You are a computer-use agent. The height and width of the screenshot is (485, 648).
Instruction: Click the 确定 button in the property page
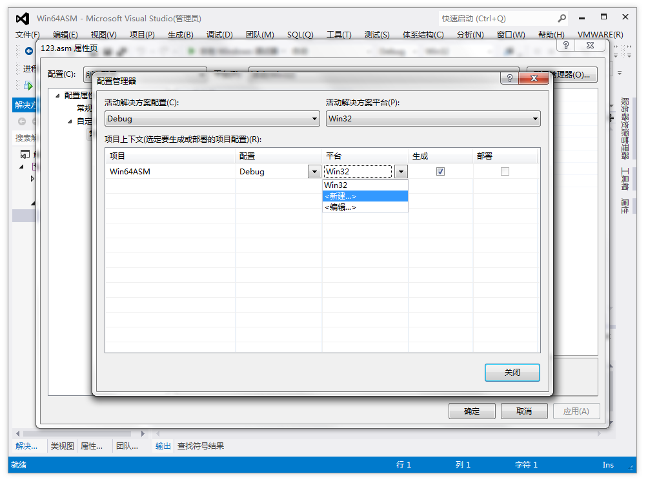pyautogui.click(x=472, y=411)
